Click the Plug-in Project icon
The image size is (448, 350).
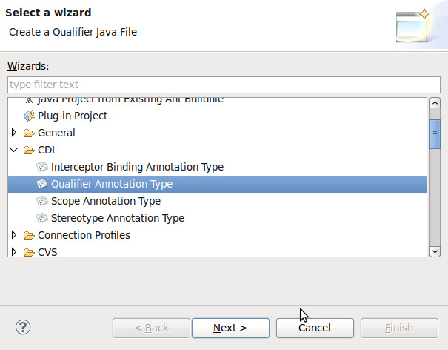[x=29, y=116]
